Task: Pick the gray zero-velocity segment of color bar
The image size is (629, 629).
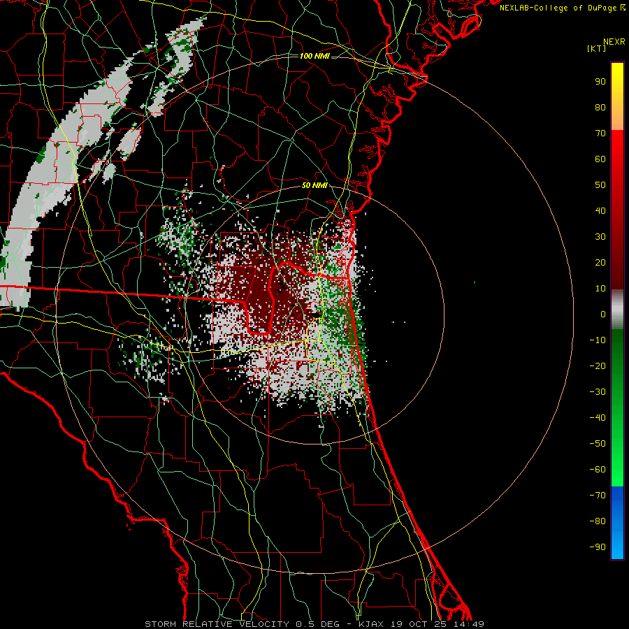Action: tap(617, 310)
